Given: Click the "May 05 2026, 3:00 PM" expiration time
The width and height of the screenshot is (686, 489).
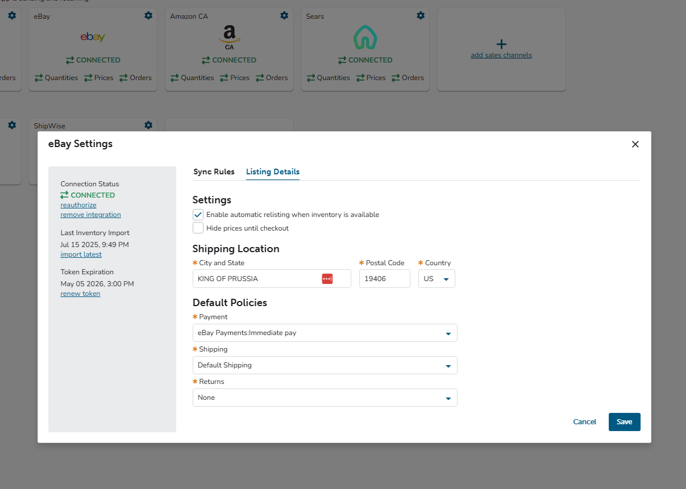Looking at the screenshot, I should pyautogui.click(x=97, y=284).
